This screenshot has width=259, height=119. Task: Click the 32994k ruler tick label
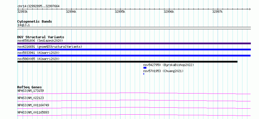(x=71, y=12)
